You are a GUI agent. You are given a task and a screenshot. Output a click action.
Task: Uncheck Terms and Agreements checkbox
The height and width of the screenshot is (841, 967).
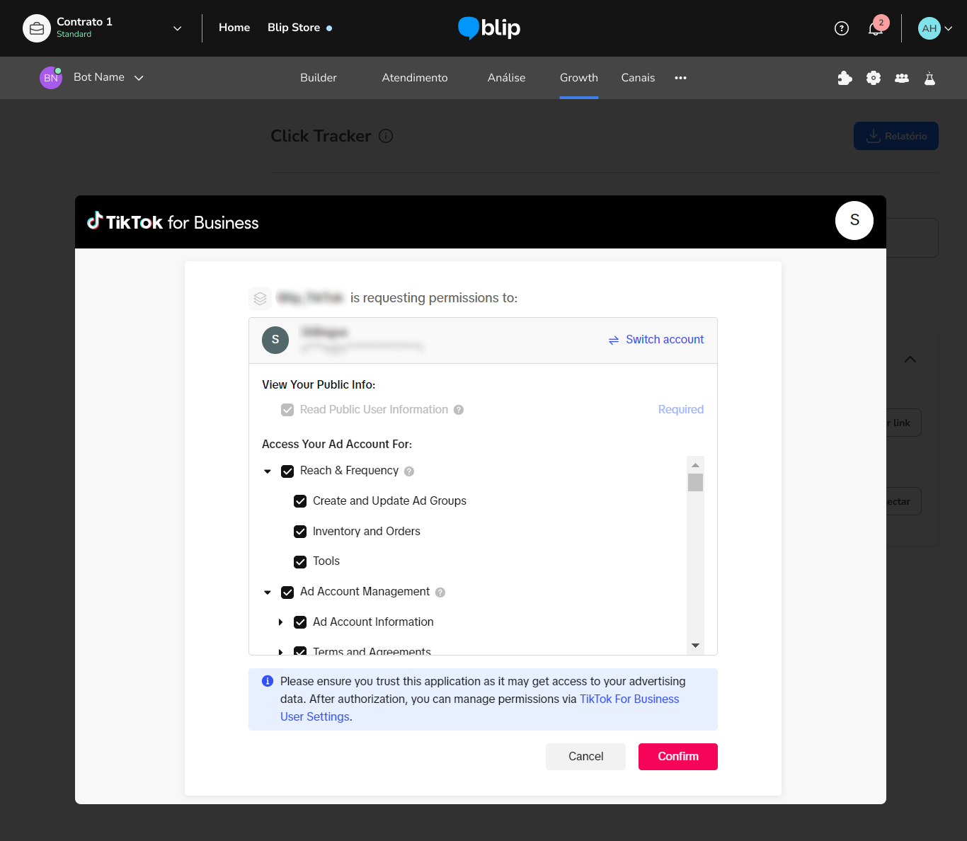pyautogui.click(x=300, y=651)
